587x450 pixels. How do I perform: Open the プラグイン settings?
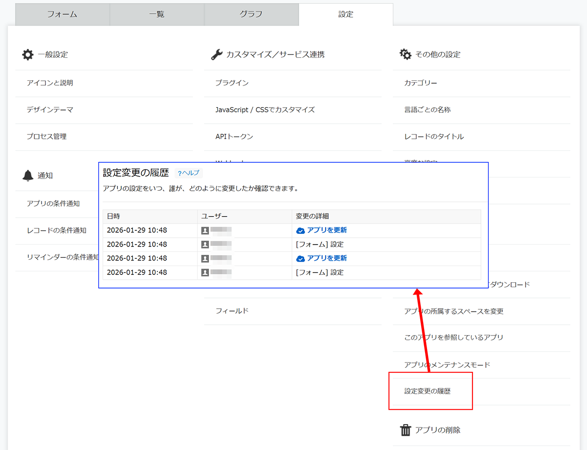[x=232, y=83]
